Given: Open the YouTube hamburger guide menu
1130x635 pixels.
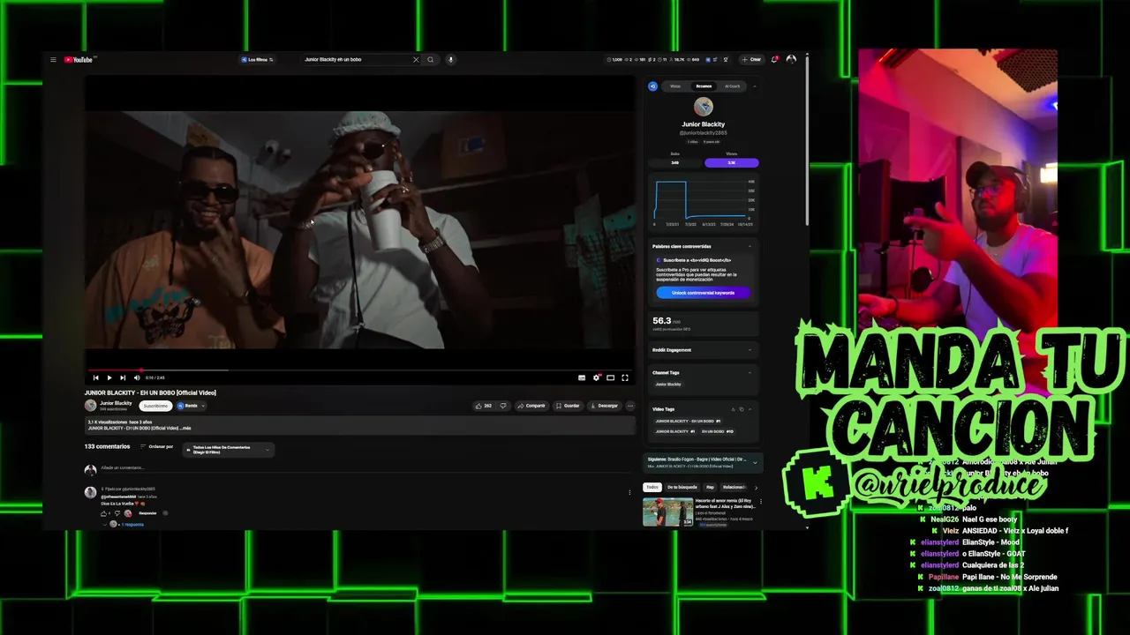Looking at the screenshot, I should 53,60.
